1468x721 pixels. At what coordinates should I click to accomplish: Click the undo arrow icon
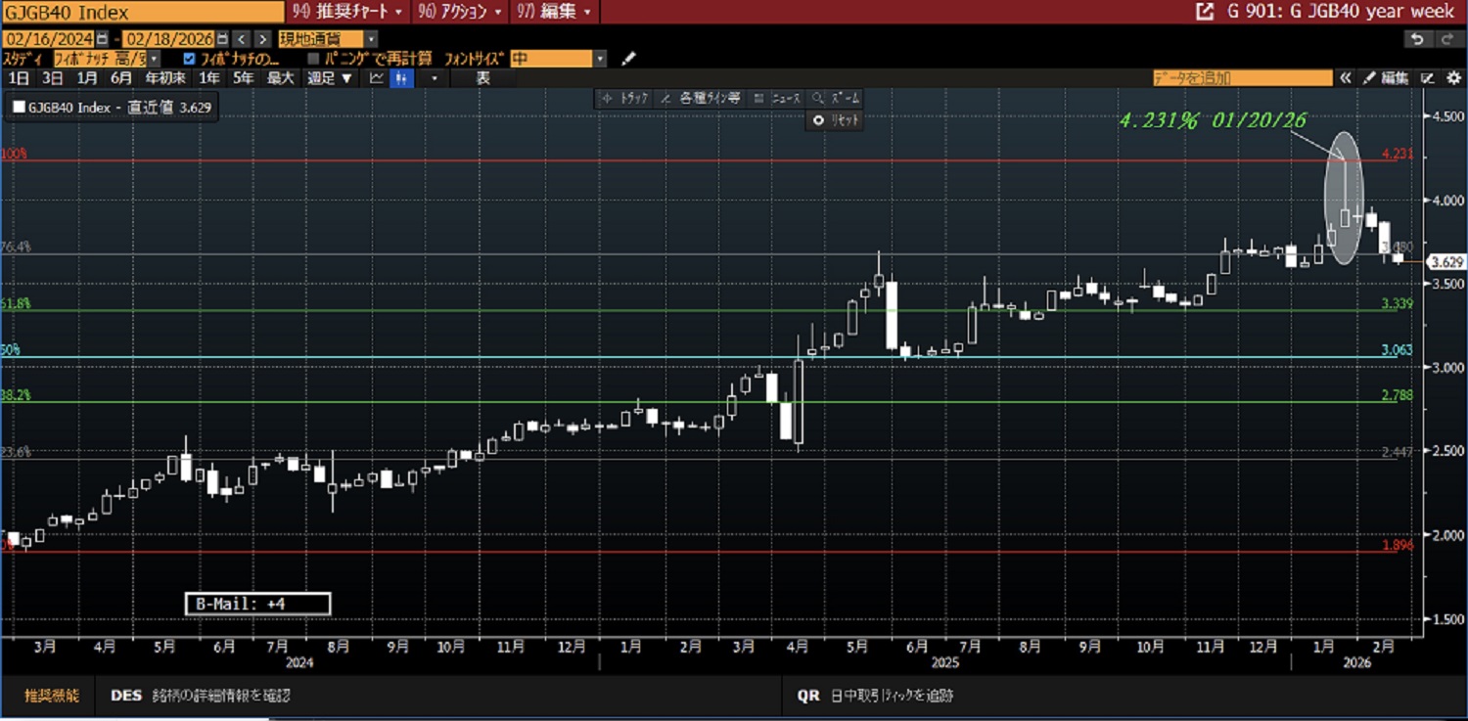click(x=1417, y=39)
